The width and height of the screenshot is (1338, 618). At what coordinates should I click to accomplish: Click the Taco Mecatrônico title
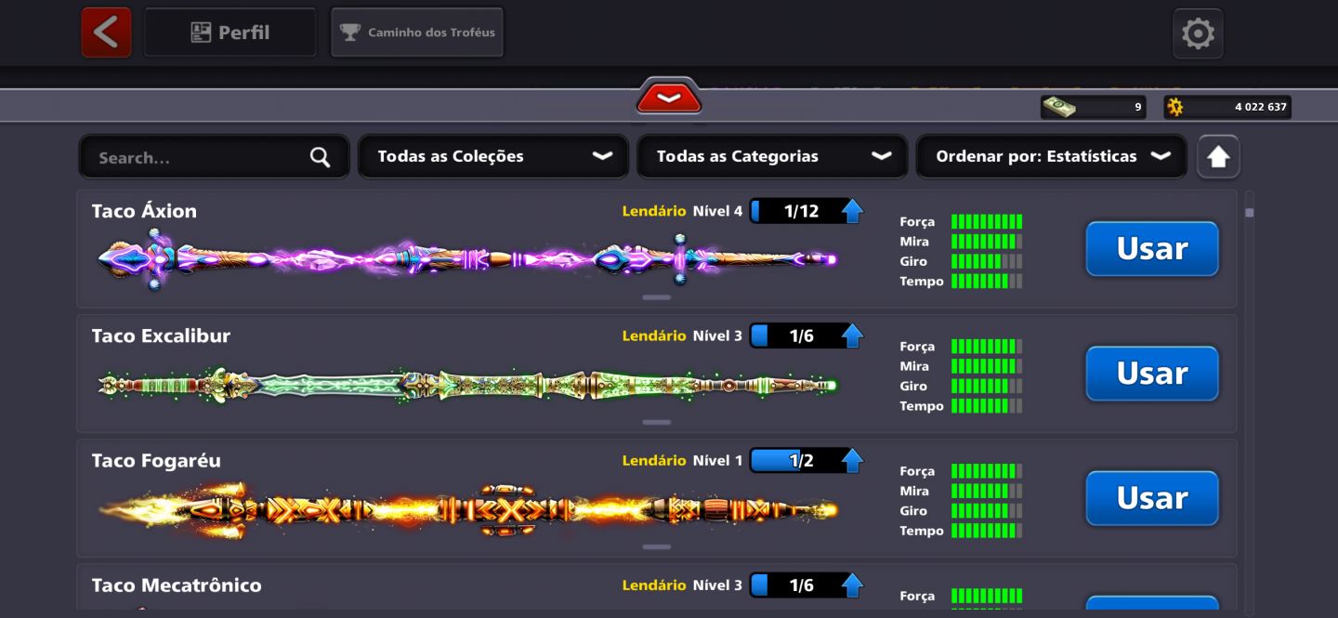coord(177,585)
